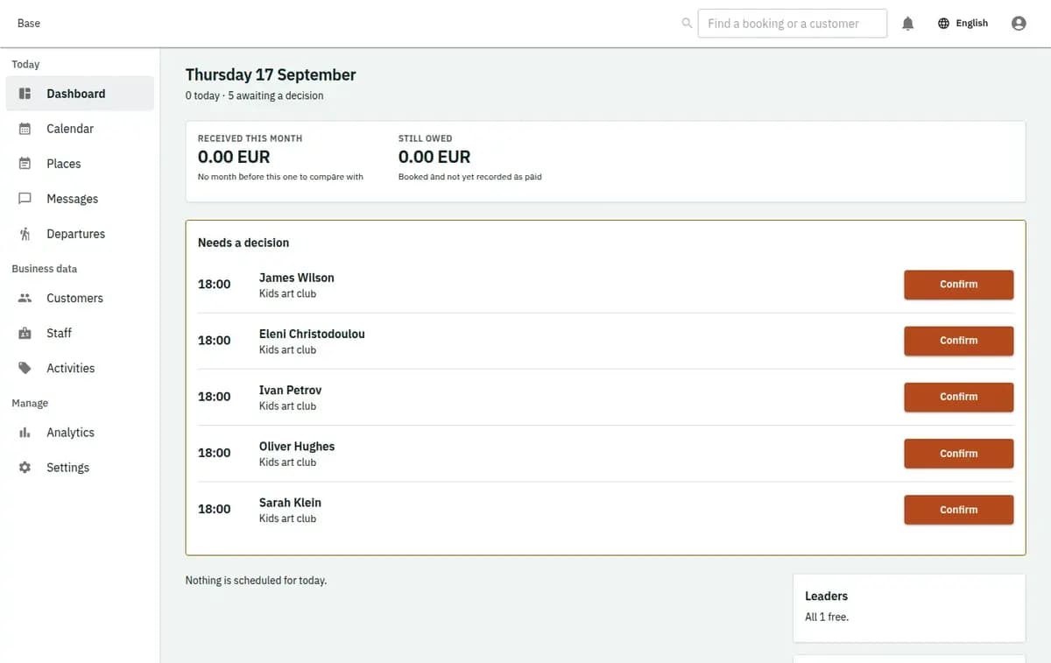
Task: Click the globe language icon
Action: (x=943, y=24)
